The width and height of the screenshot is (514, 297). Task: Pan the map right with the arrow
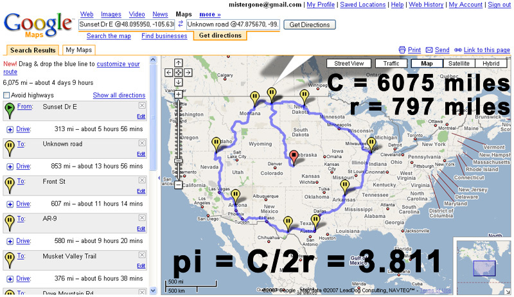coord(187,73)
